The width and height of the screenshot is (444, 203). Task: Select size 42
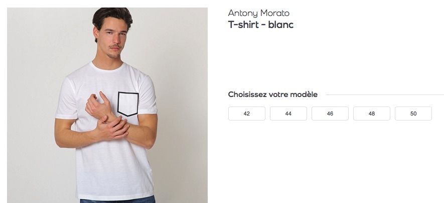click(x=247, y=113)
